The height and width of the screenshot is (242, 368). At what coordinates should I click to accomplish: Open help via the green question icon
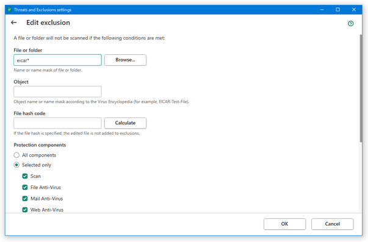tap(351, 23)
